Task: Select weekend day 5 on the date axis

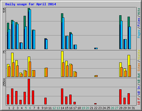Action: click(26, 108)
